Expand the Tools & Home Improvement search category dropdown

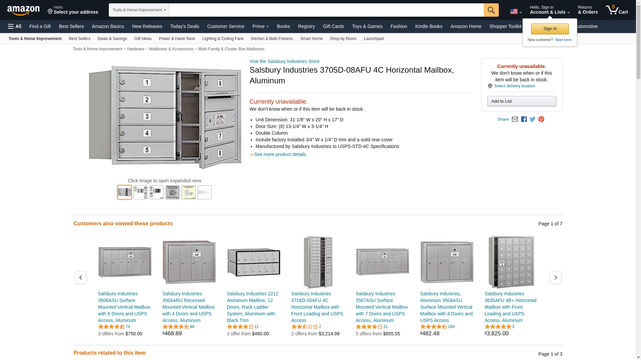139,10
